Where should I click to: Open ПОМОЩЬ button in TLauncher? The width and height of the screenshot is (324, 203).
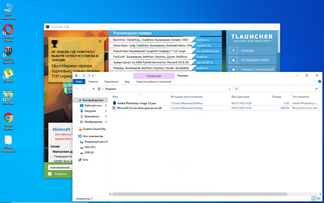[252, 51]
